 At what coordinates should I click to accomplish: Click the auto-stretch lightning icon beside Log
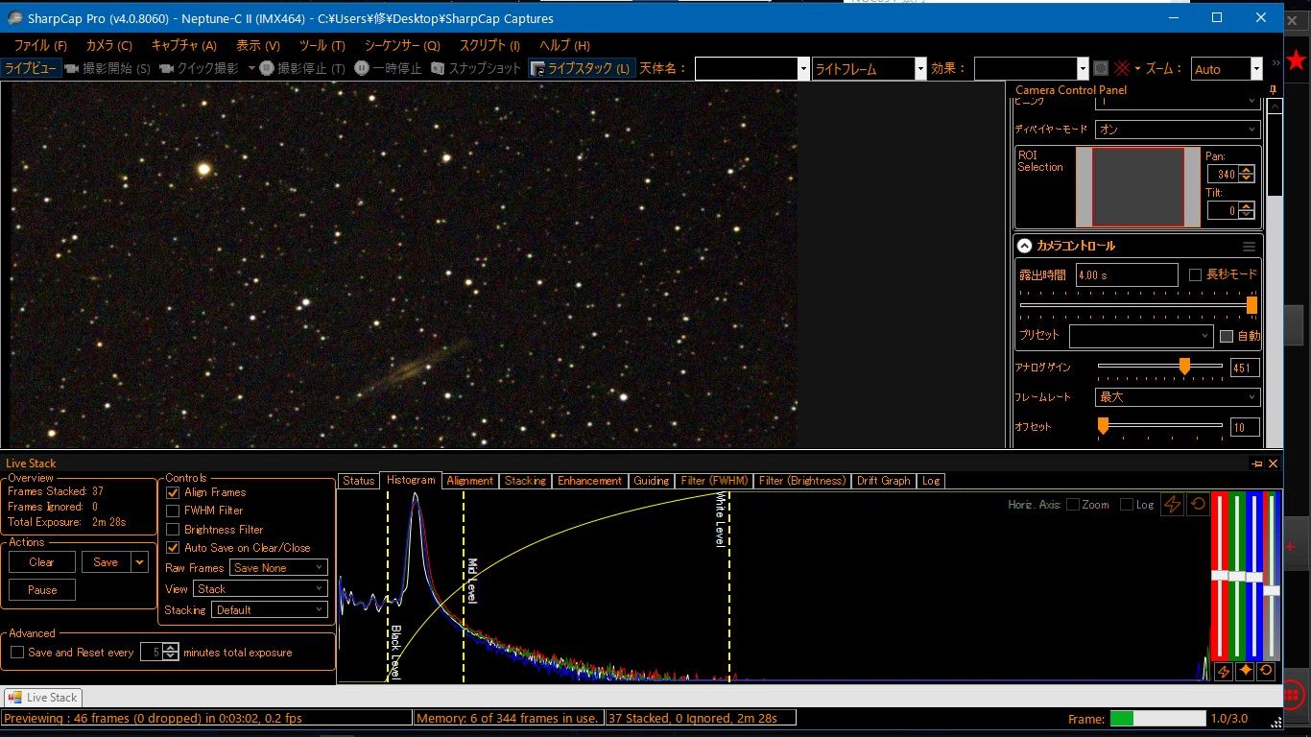point(1172,505)
